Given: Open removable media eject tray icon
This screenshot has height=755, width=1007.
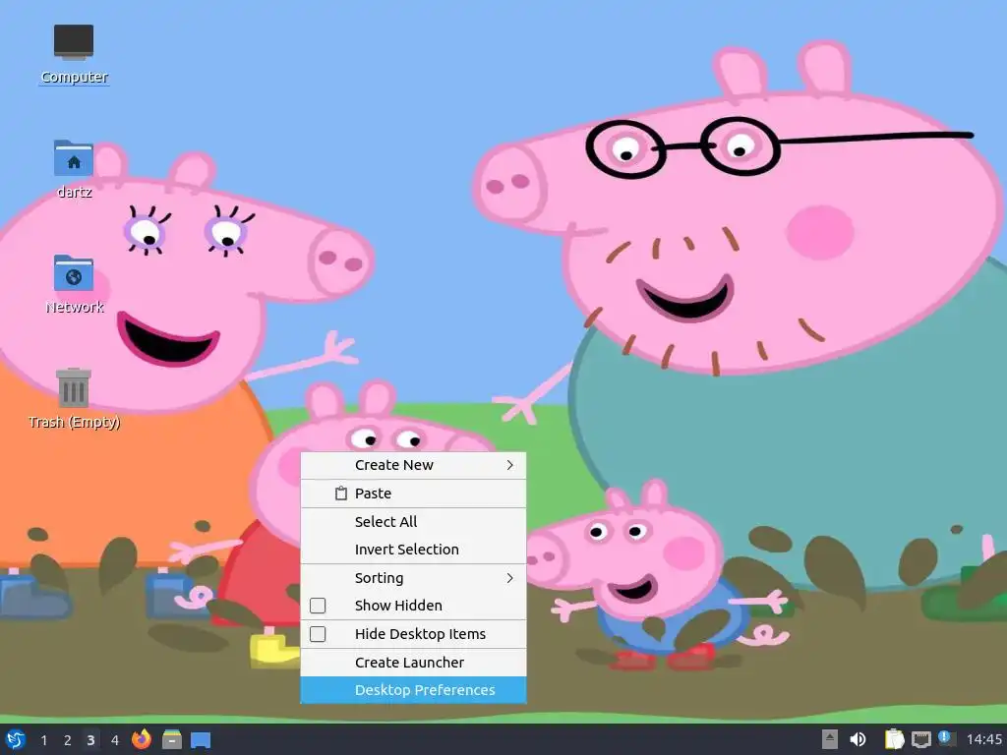Looking at the screenshot, I should (x=830, y=739).
